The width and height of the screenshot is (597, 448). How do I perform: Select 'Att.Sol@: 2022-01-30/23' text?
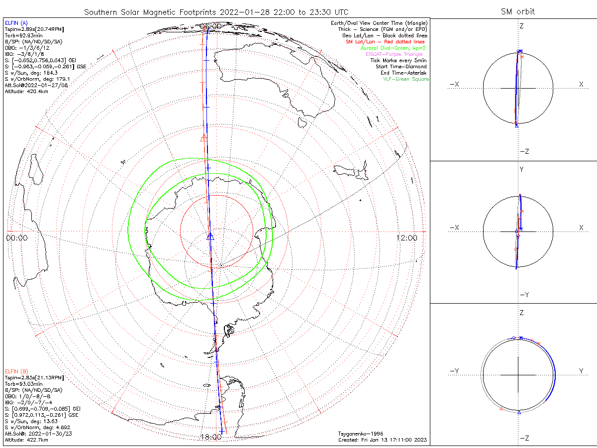click(x=38, y=434)
